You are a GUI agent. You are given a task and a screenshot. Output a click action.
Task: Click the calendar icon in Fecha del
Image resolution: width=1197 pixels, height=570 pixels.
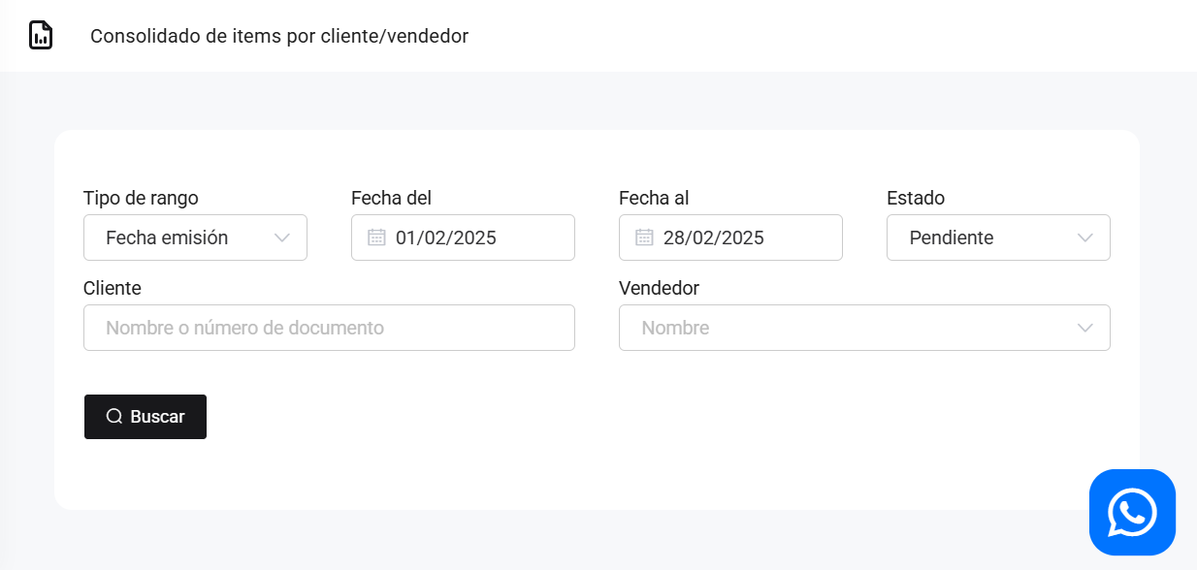pyautogui.click(x=376, y=237)
